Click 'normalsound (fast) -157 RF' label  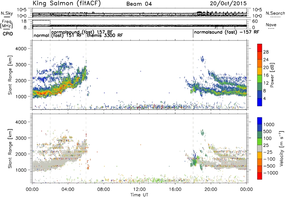(x=227, y=32)
